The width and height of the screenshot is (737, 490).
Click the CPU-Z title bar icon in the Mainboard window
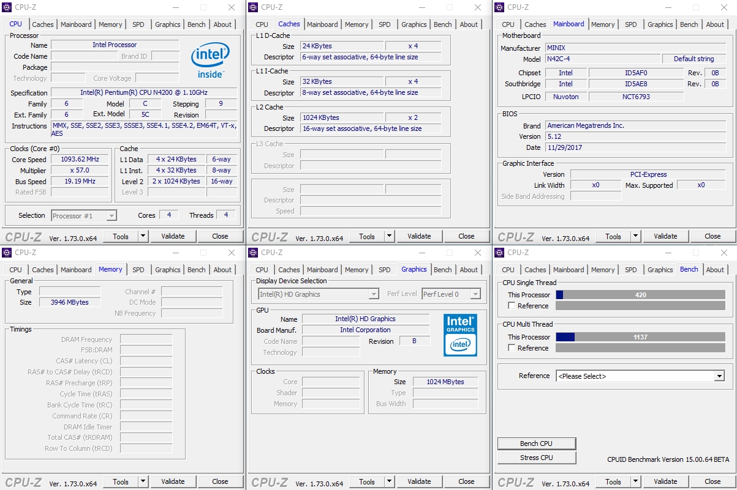[x=499, y=7]
